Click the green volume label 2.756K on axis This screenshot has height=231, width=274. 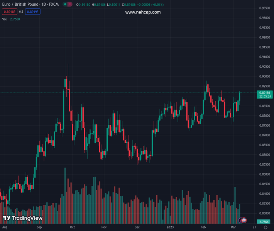[x=264, y=222]
